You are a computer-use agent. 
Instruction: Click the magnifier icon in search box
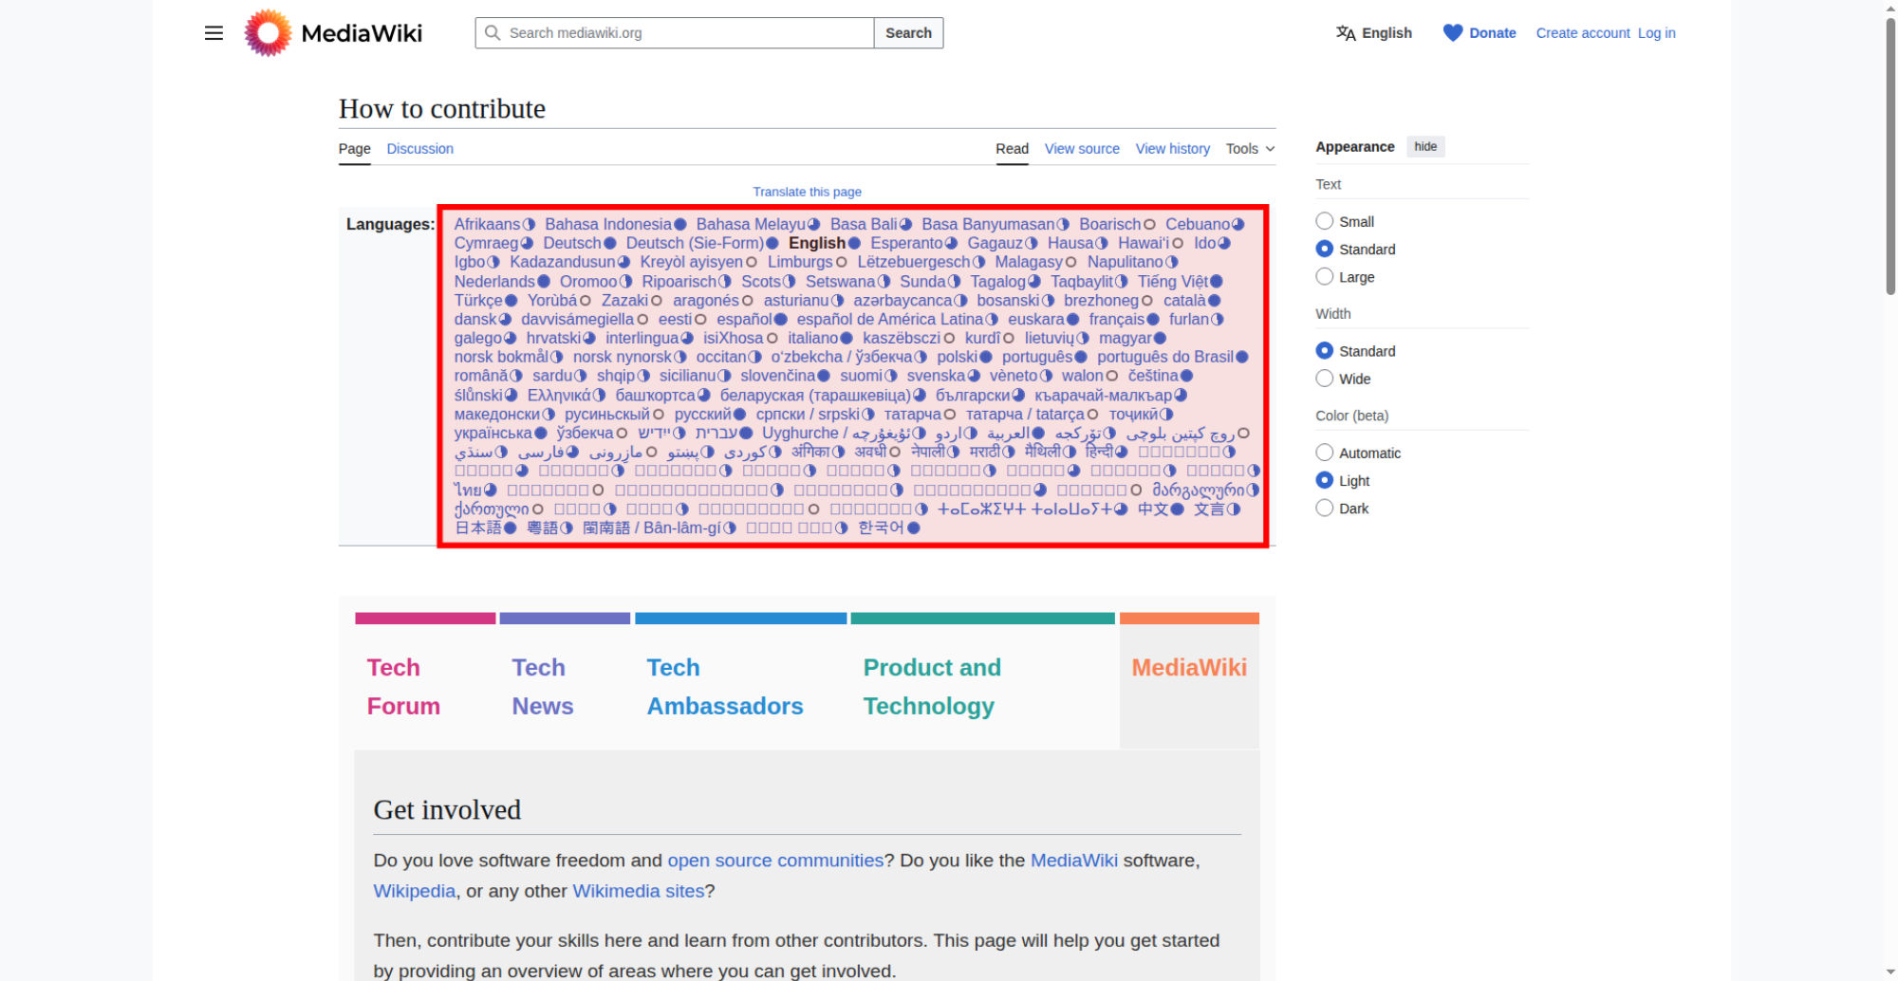point(493,33)
